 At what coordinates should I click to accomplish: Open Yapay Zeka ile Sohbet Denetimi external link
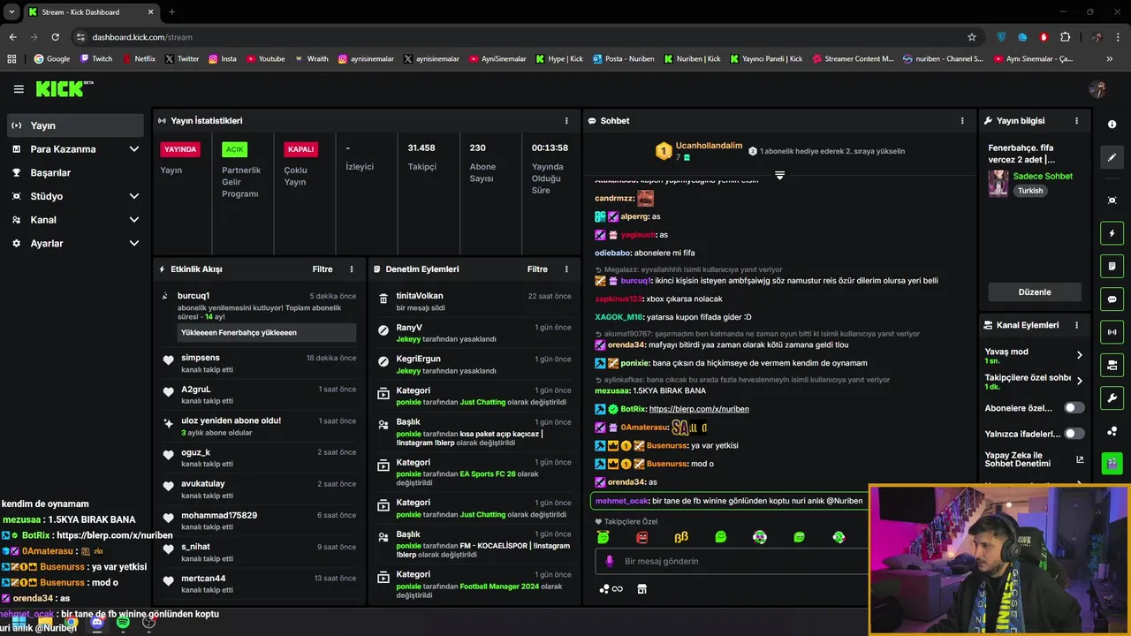coord(1080,459)
